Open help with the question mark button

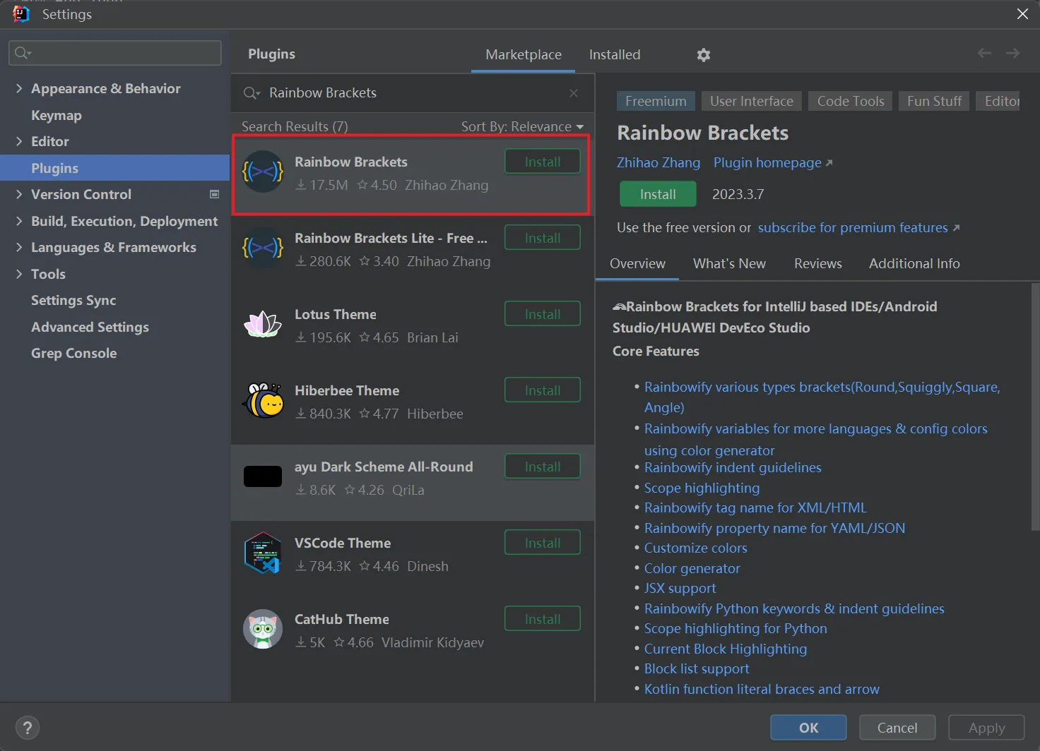(28, 728)
